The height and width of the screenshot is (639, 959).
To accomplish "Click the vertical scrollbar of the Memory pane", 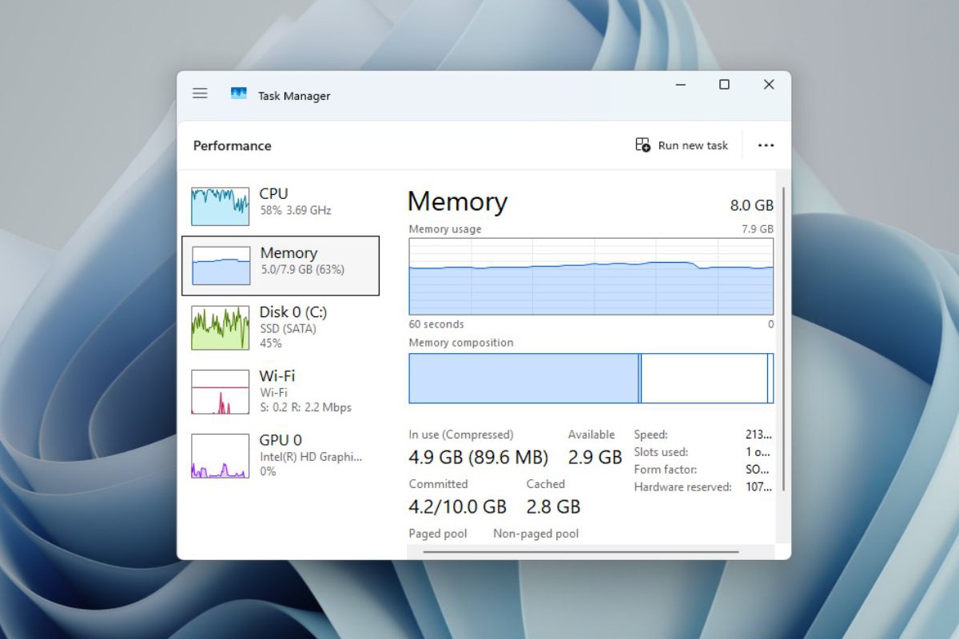I will point(783,339).
